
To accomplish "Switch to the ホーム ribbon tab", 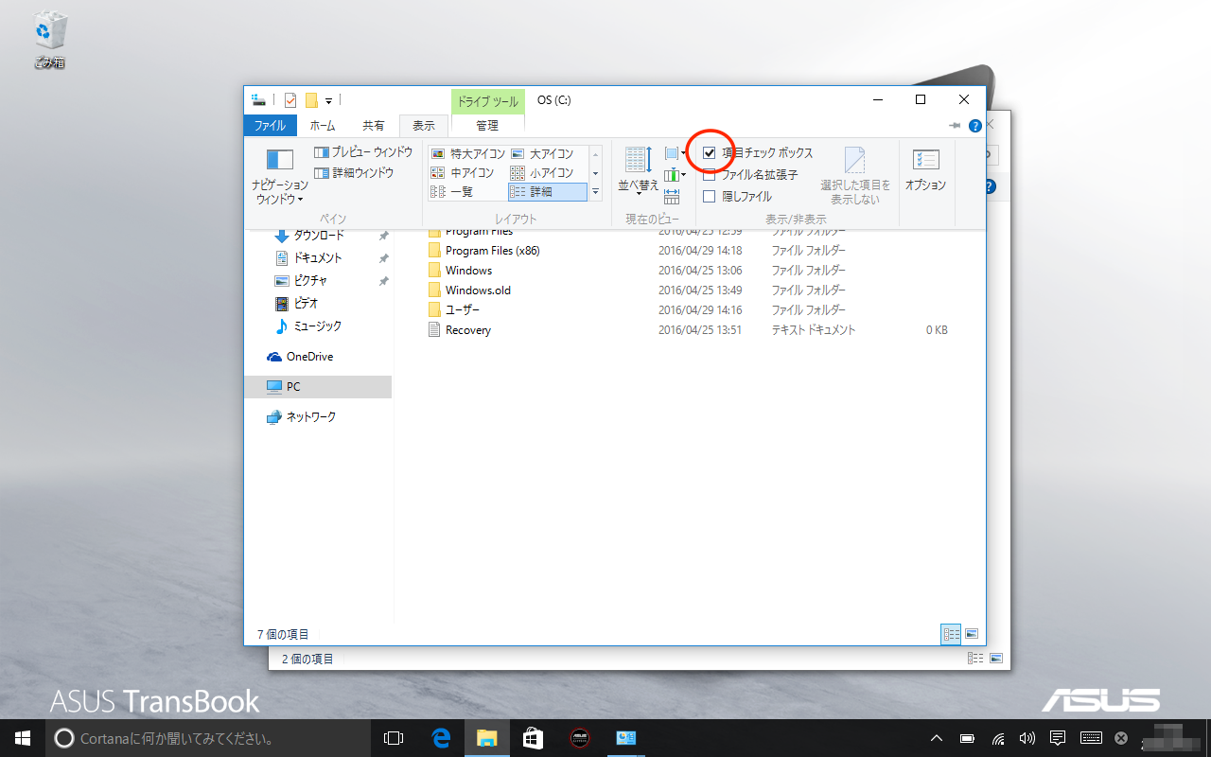I will (323, 126).
